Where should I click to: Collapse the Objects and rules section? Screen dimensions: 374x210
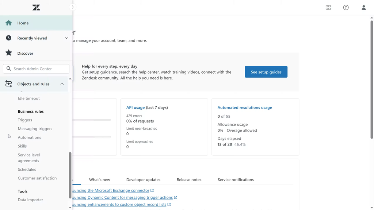(x=62, y=84)
